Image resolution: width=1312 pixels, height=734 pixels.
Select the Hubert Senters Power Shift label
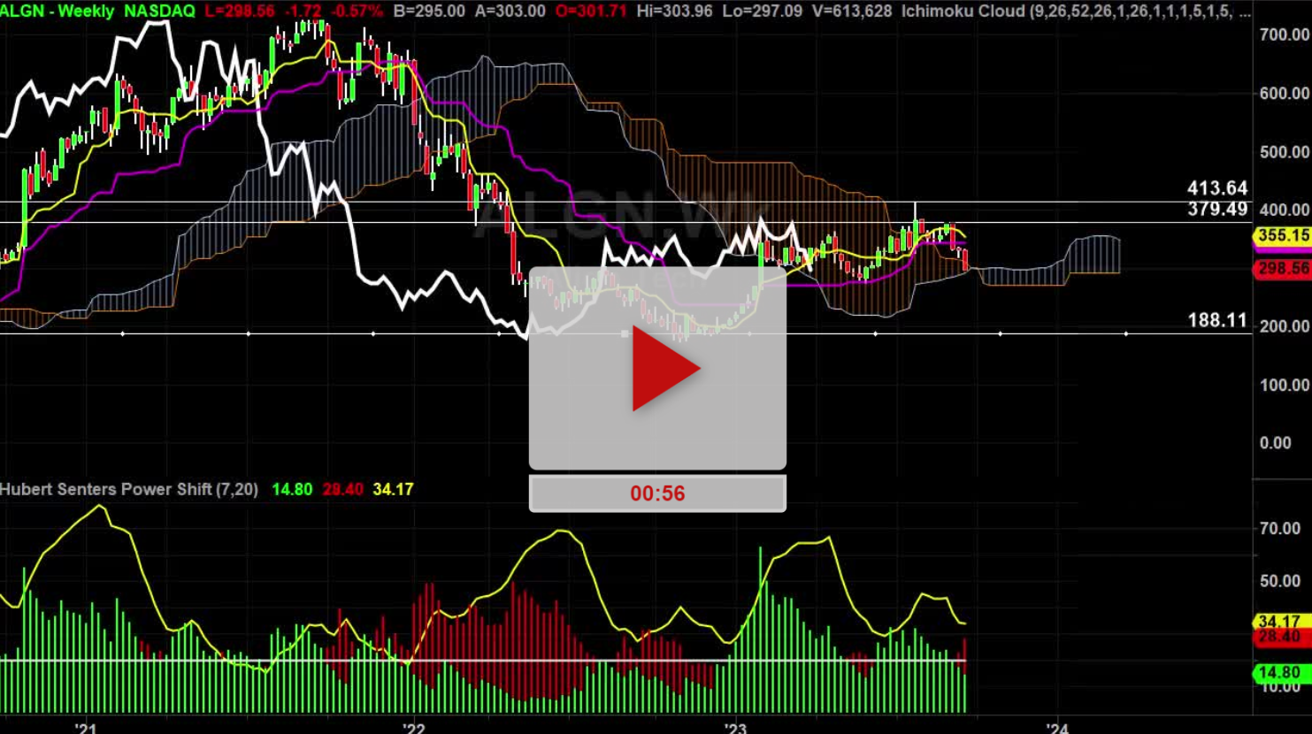pyautogui.click(x=129, y=489)
